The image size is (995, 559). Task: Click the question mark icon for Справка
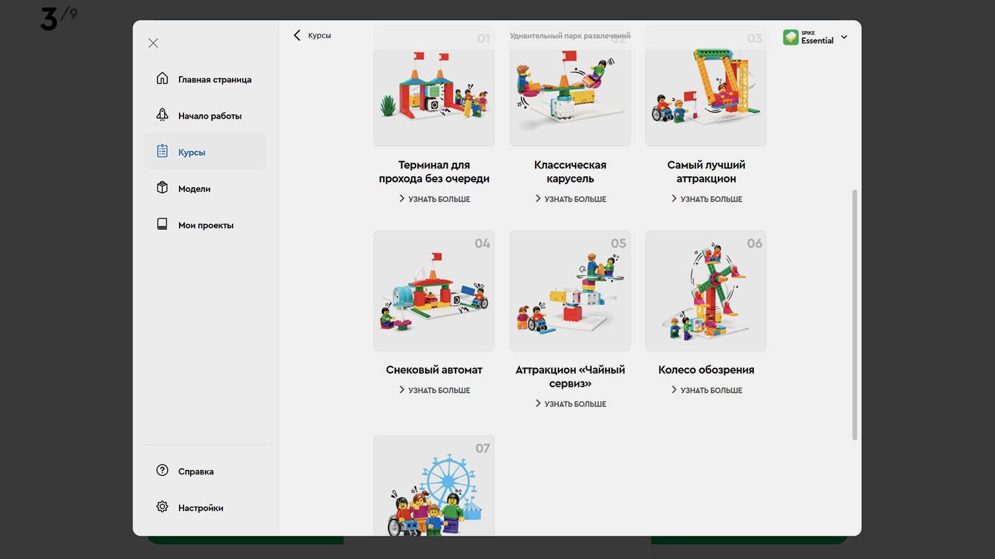162,471
